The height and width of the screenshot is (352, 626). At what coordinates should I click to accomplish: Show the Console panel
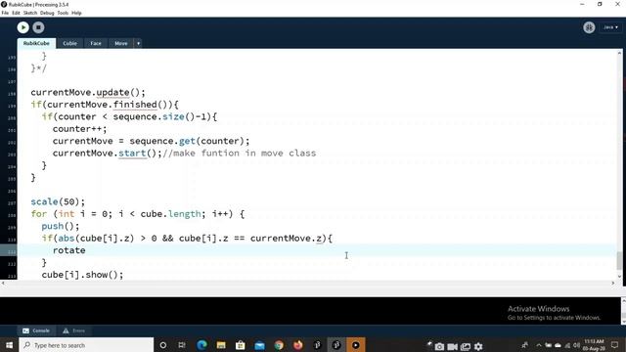(36, 330)
